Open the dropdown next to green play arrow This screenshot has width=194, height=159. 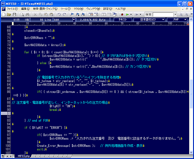(131, 15)
